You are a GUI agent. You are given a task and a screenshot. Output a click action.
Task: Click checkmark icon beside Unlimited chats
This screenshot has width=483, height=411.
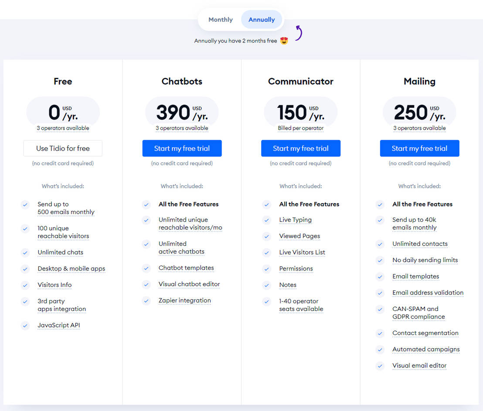pyautogui.click(x=25, y=252)
